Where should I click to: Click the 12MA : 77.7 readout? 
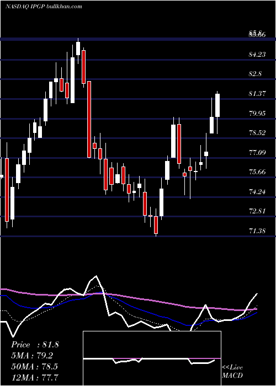(x=34, y=377)
